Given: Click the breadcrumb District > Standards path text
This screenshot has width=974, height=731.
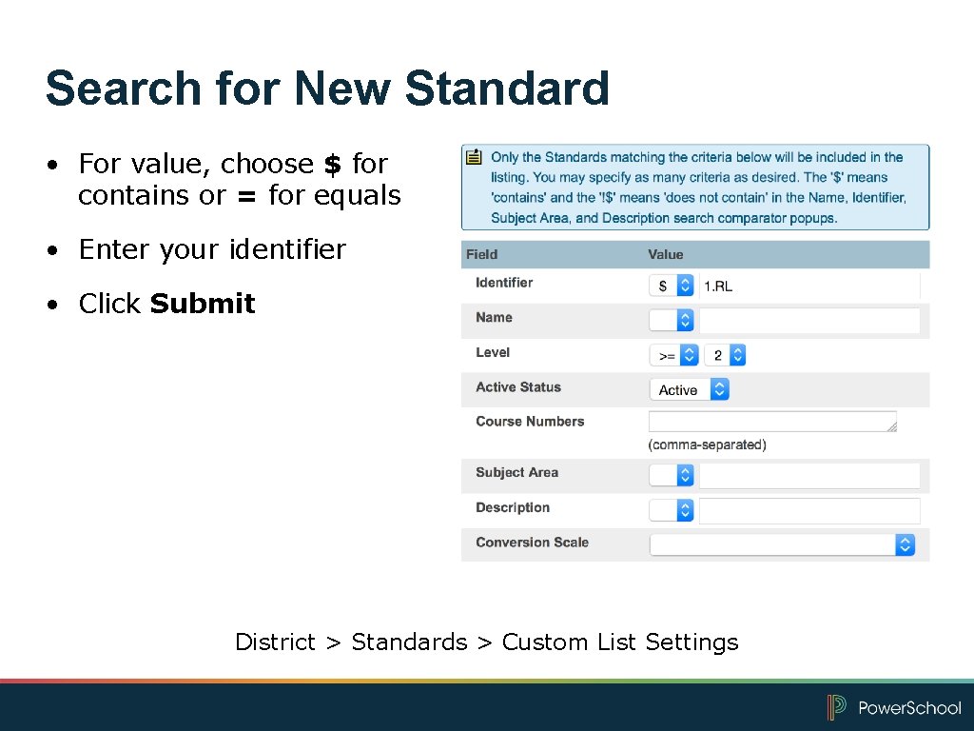Looking at the screenshot, I should click(x=486, y=642).
